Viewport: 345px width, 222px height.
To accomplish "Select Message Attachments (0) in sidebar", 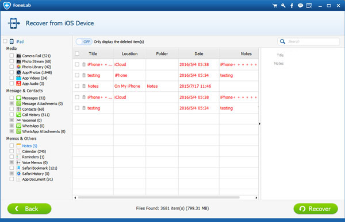I will tap(43, 104).
